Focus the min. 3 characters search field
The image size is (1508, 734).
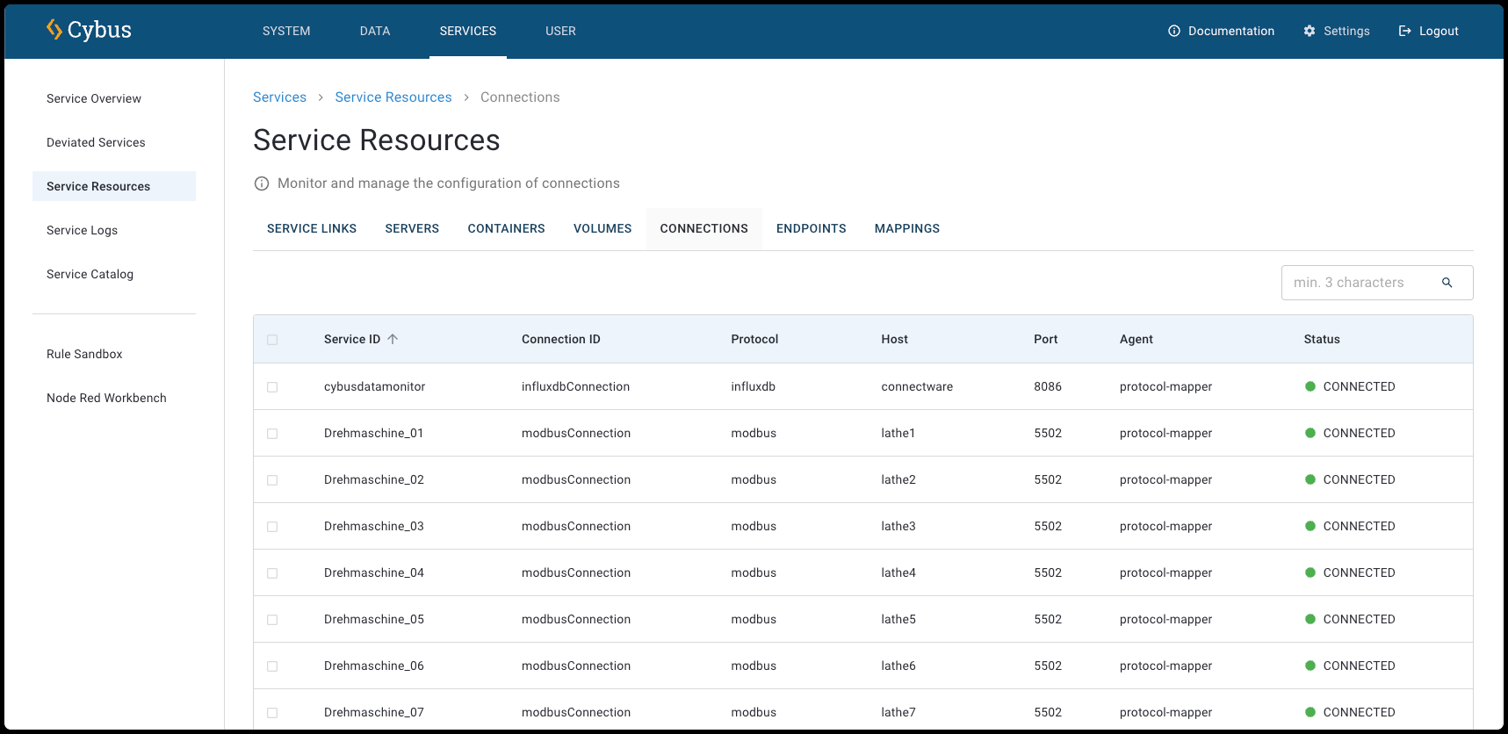pyautogui.click(x=1360, y=283)
